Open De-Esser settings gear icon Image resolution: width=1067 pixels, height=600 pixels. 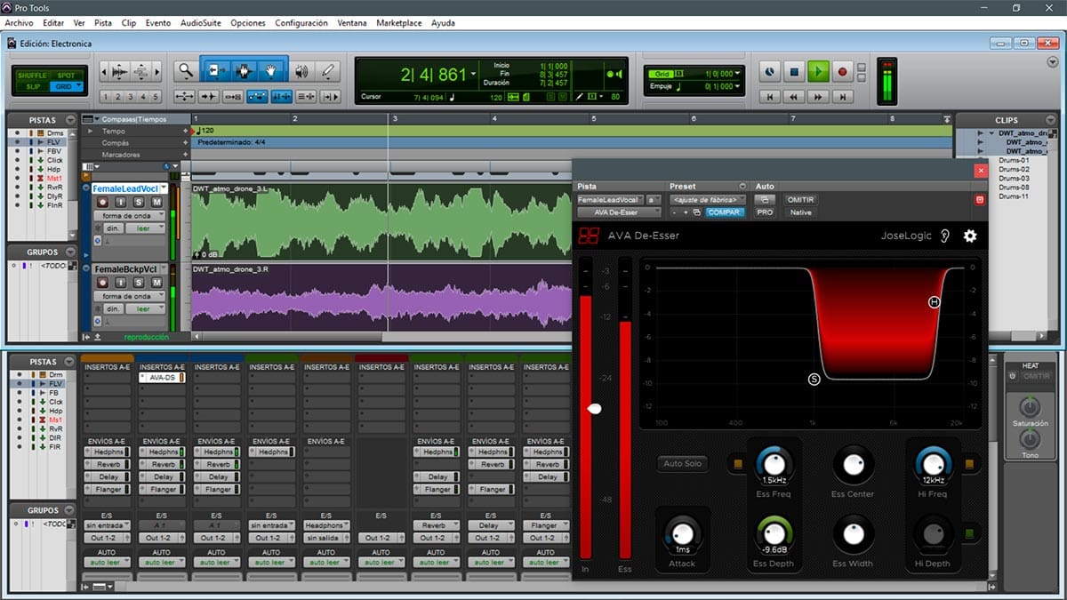click(970, 236)
